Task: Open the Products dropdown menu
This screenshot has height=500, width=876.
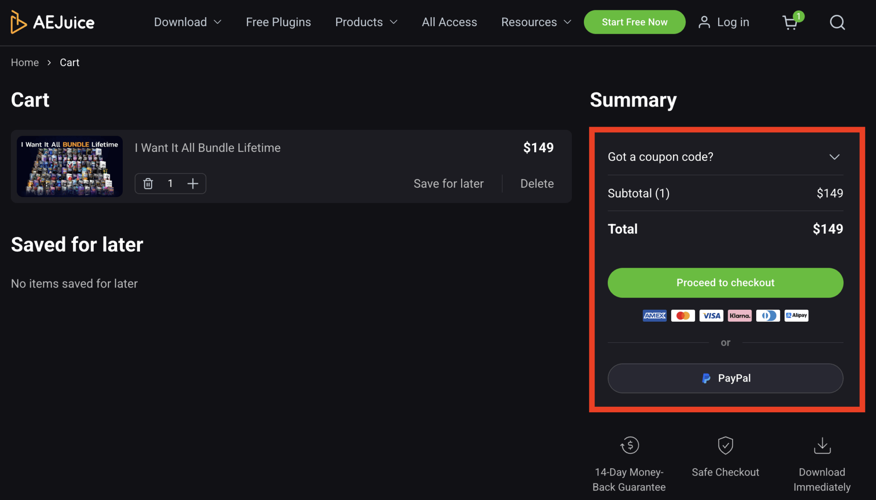Action: 366,22
